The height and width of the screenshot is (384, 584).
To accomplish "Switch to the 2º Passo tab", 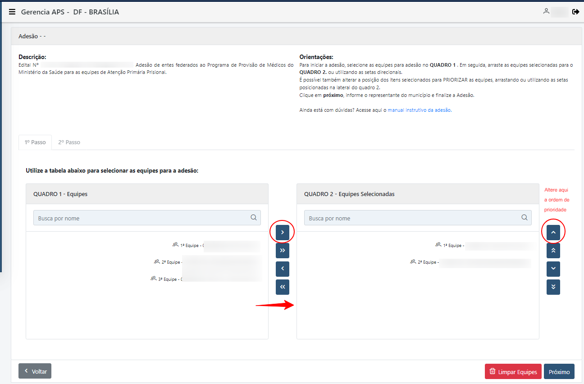I will point(69,142).
